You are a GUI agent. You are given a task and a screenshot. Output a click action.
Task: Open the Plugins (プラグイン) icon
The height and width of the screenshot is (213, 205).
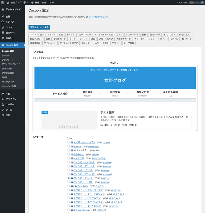[x=3, y=99]
